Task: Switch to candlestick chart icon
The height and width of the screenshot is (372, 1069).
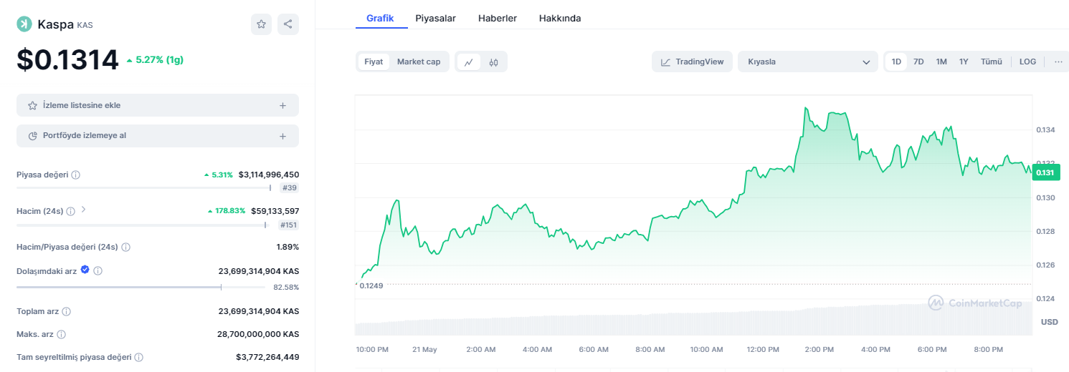Action: 493,62
